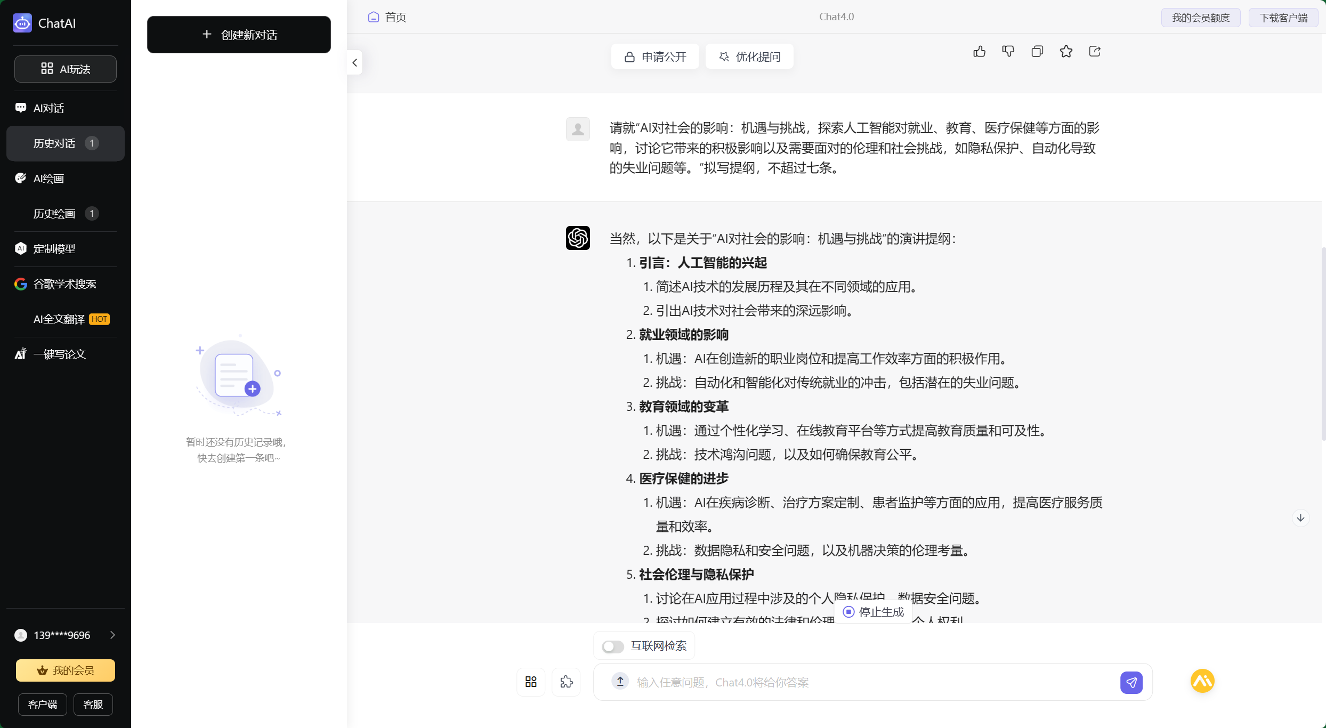
Task: Expand the account details for 139****9696
Action: click(x=112, y=635)
